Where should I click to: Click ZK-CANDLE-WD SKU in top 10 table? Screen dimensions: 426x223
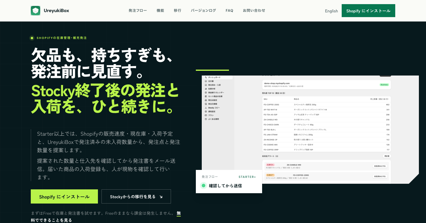pyautogui.click(x=270, y=120)
